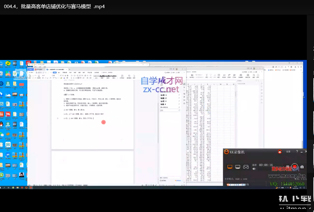Apply 标题 1 style from the styles pane
Screen dimensions: 314x212
164,95
